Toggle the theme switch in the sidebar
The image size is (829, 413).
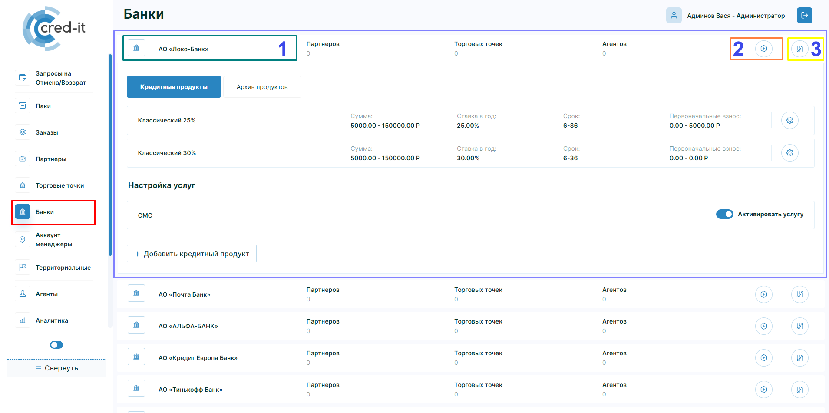tap(56, 345)
